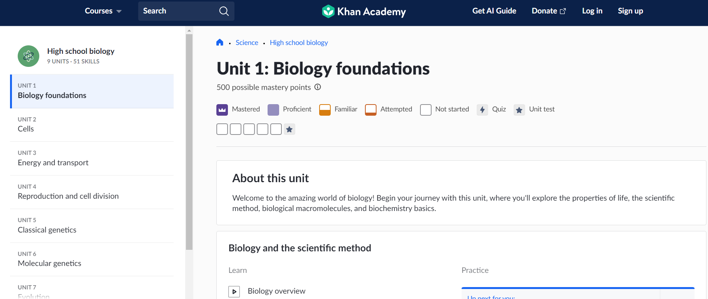Go to home via breadcrumb house icon

tap(220, 43)
